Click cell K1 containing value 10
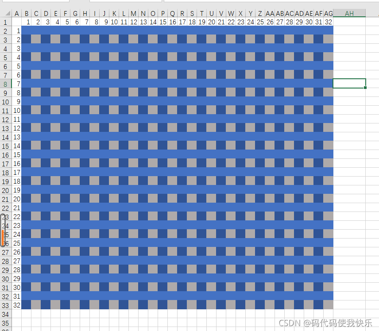 (114, 22)
